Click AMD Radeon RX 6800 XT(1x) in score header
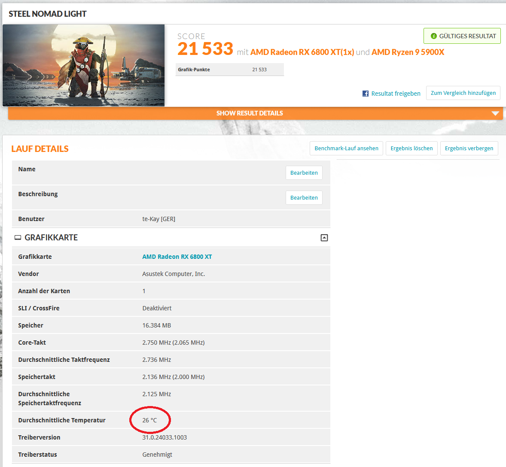The image size is (506, 467). 302,52
